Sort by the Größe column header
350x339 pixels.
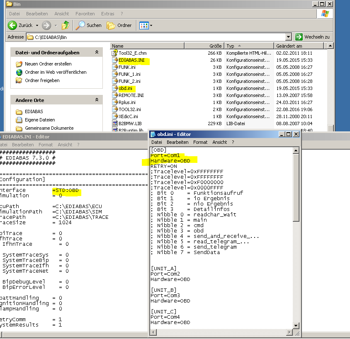point(204,46)
